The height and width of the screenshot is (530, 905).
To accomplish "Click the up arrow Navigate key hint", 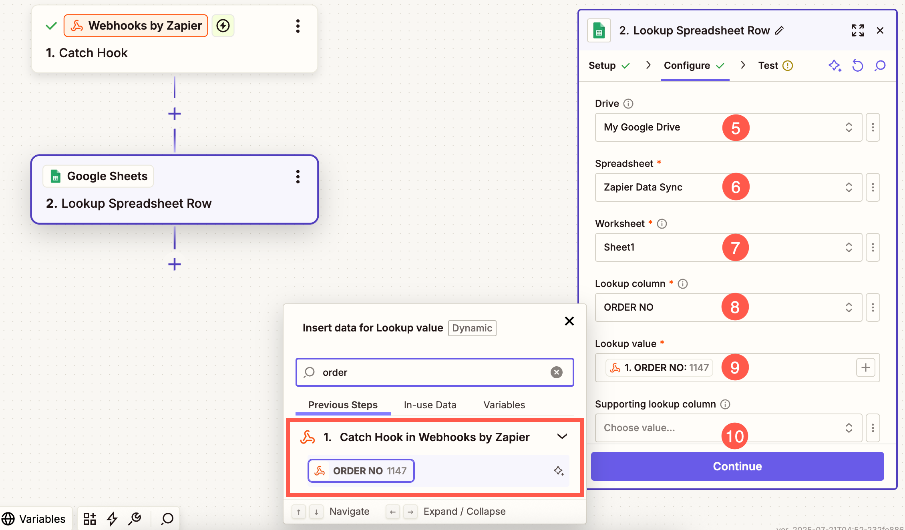I will tap(298, 512).
